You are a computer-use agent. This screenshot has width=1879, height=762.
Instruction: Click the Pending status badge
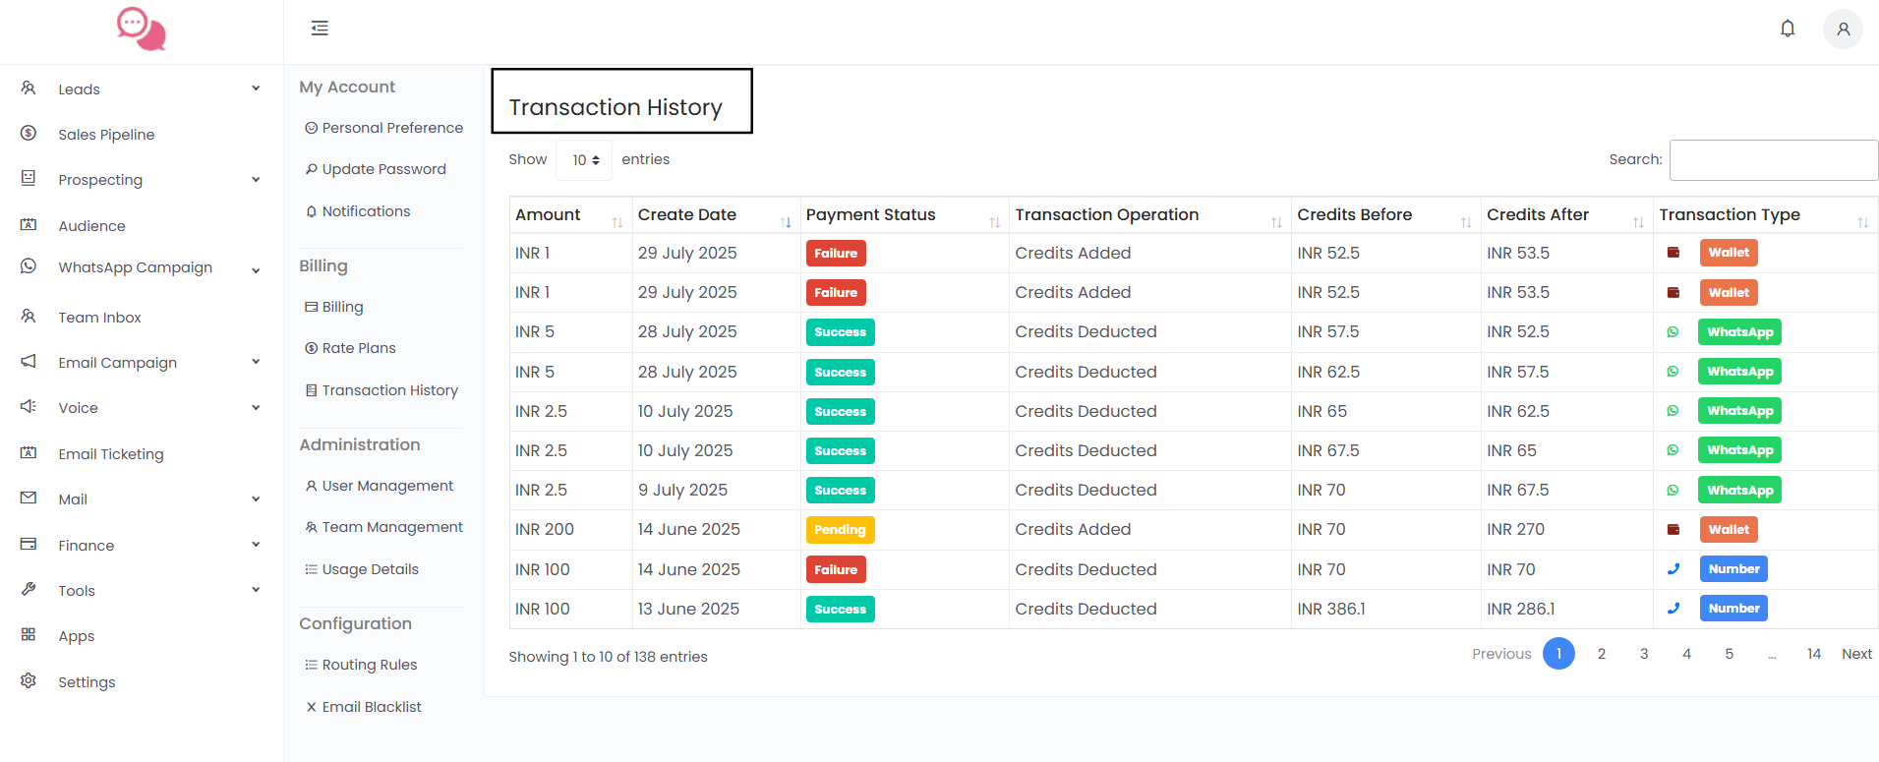[840, 530]
